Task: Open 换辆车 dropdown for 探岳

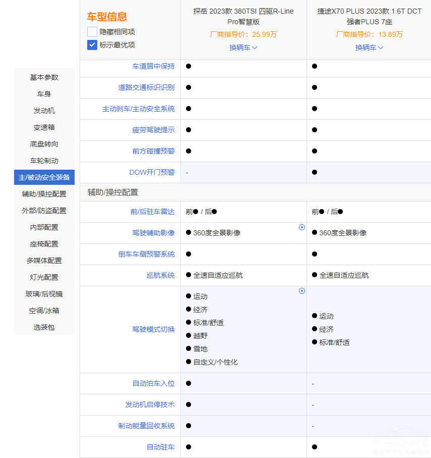Action: (243, 47)
